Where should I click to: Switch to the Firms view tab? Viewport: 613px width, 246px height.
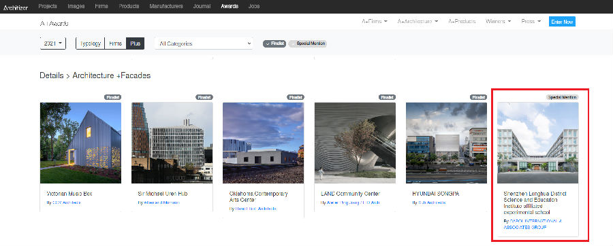click(x=116, y=43)
